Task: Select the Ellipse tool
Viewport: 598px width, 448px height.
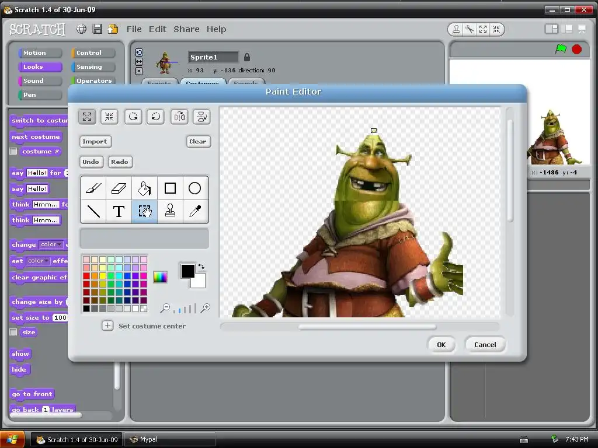Action: pyautogui.click(x=195, y=188)
